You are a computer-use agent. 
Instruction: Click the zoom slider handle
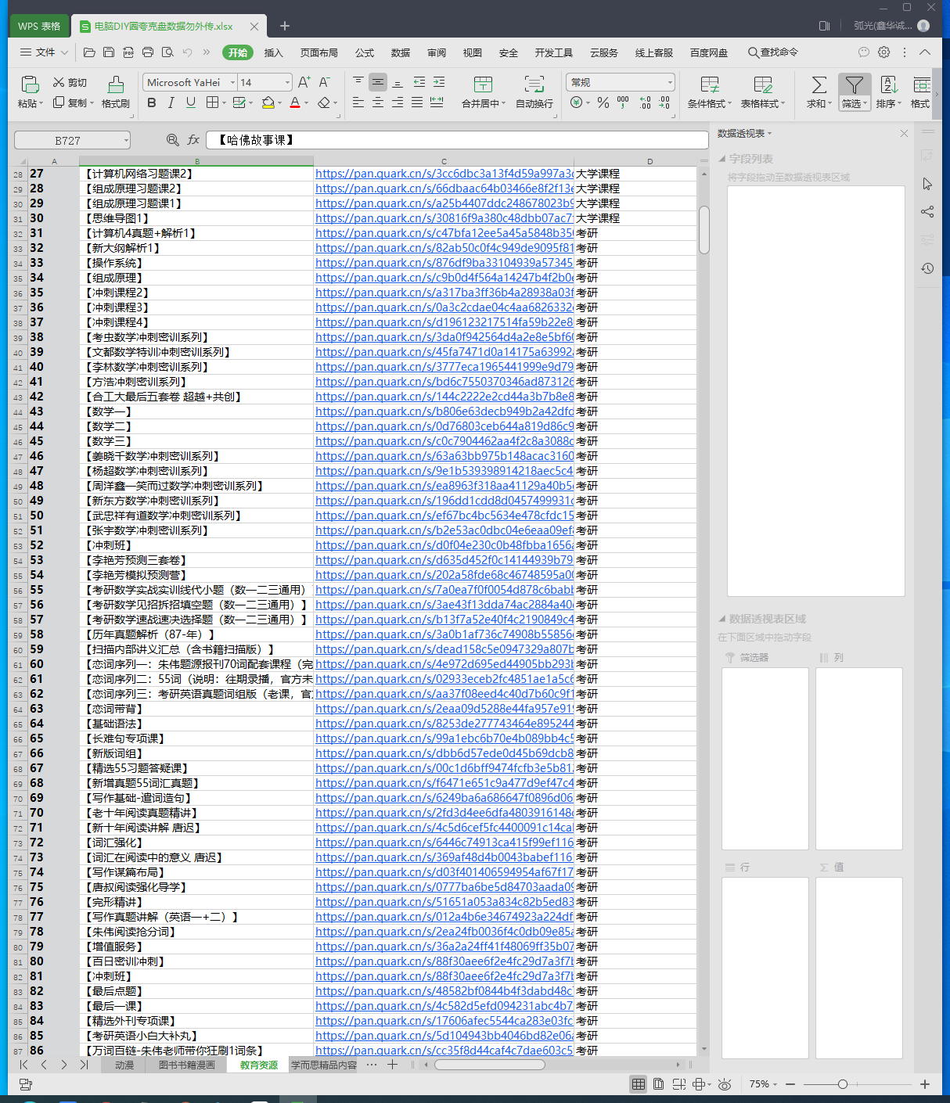coord(842,1084)
